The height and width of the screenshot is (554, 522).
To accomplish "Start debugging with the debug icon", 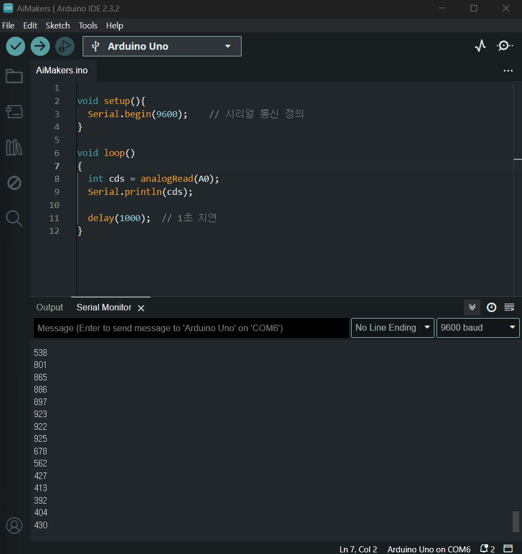I will tap(65, 47).
